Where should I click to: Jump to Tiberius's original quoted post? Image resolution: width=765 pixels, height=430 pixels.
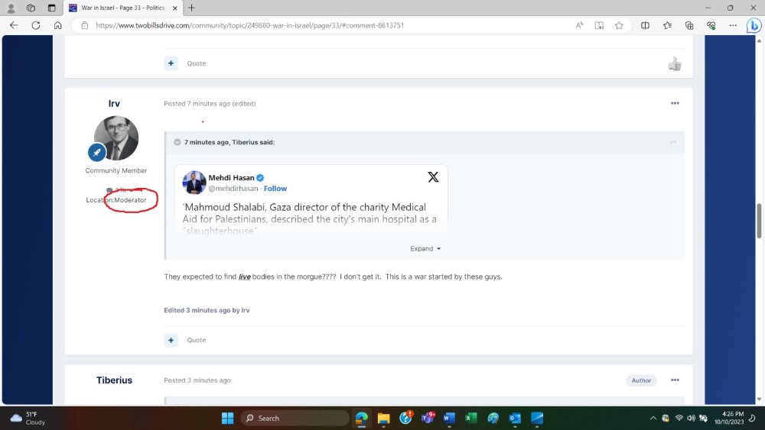point(673,142)
